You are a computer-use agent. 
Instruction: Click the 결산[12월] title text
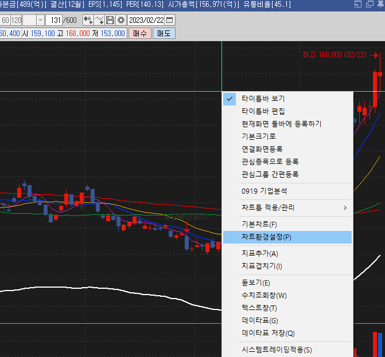point(67,4)
